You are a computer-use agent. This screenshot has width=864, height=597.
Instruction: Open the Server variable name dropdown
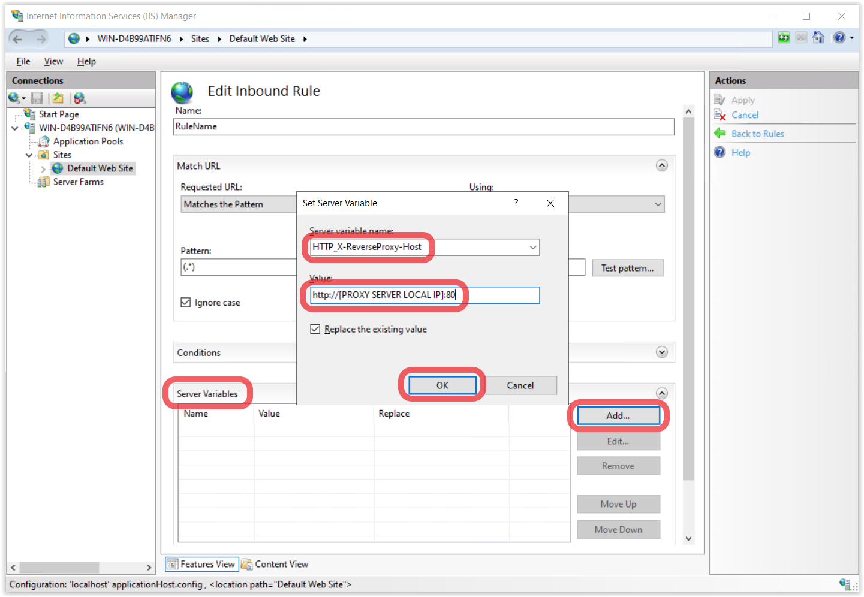tap(532, 248)
